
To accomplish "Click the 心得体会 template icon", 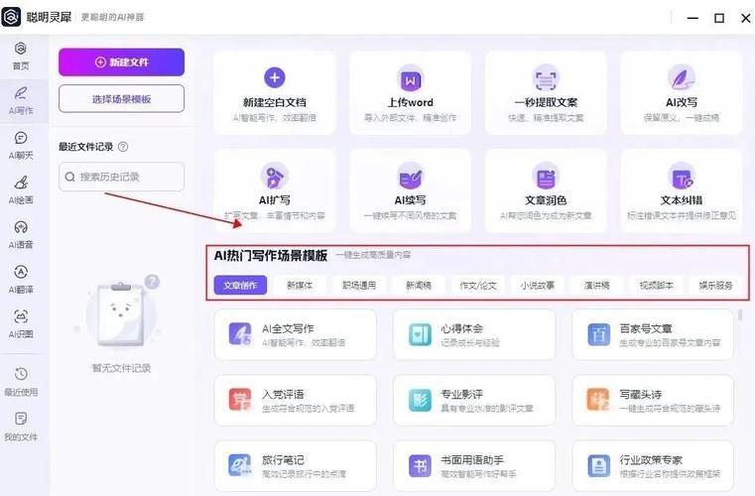I will pyautogui.click(x=420, y=334).
